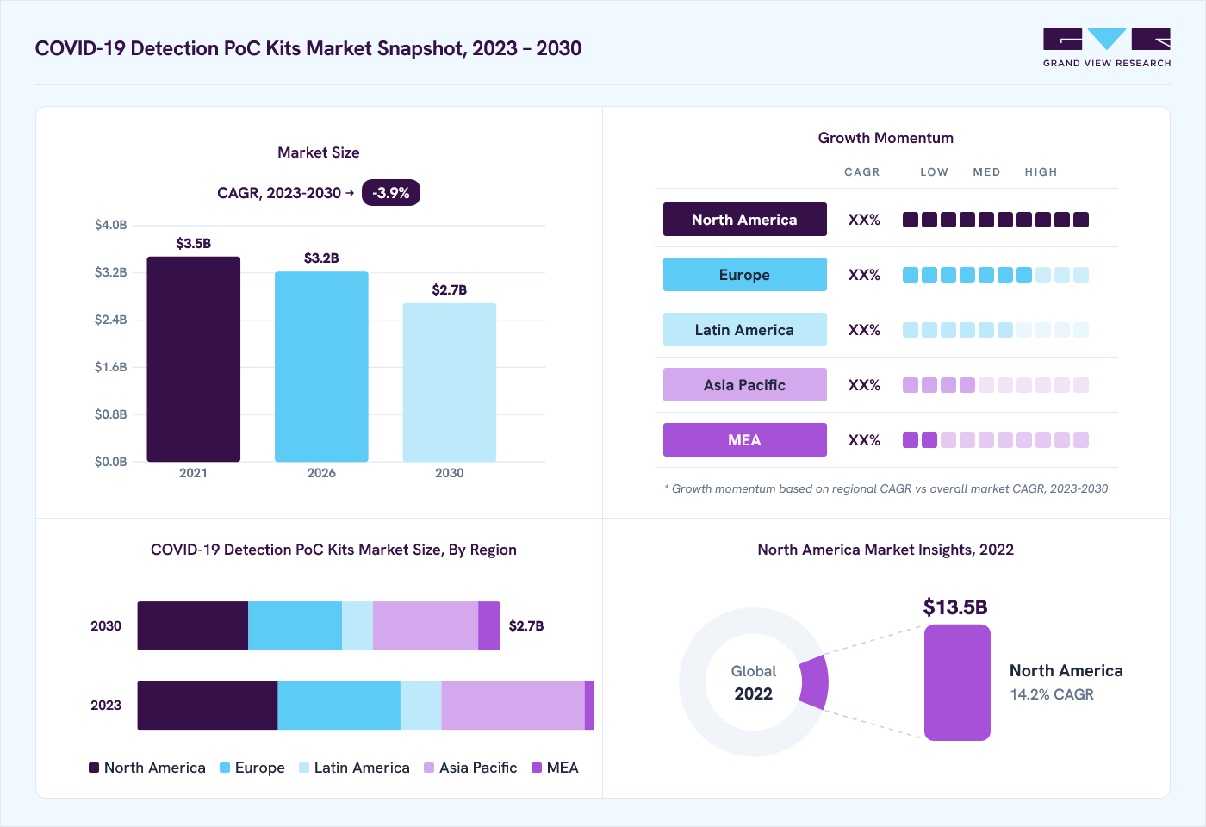The image size is (1206, 827).
Task: Click the MEA legend color square
Action: pos(537,768)
